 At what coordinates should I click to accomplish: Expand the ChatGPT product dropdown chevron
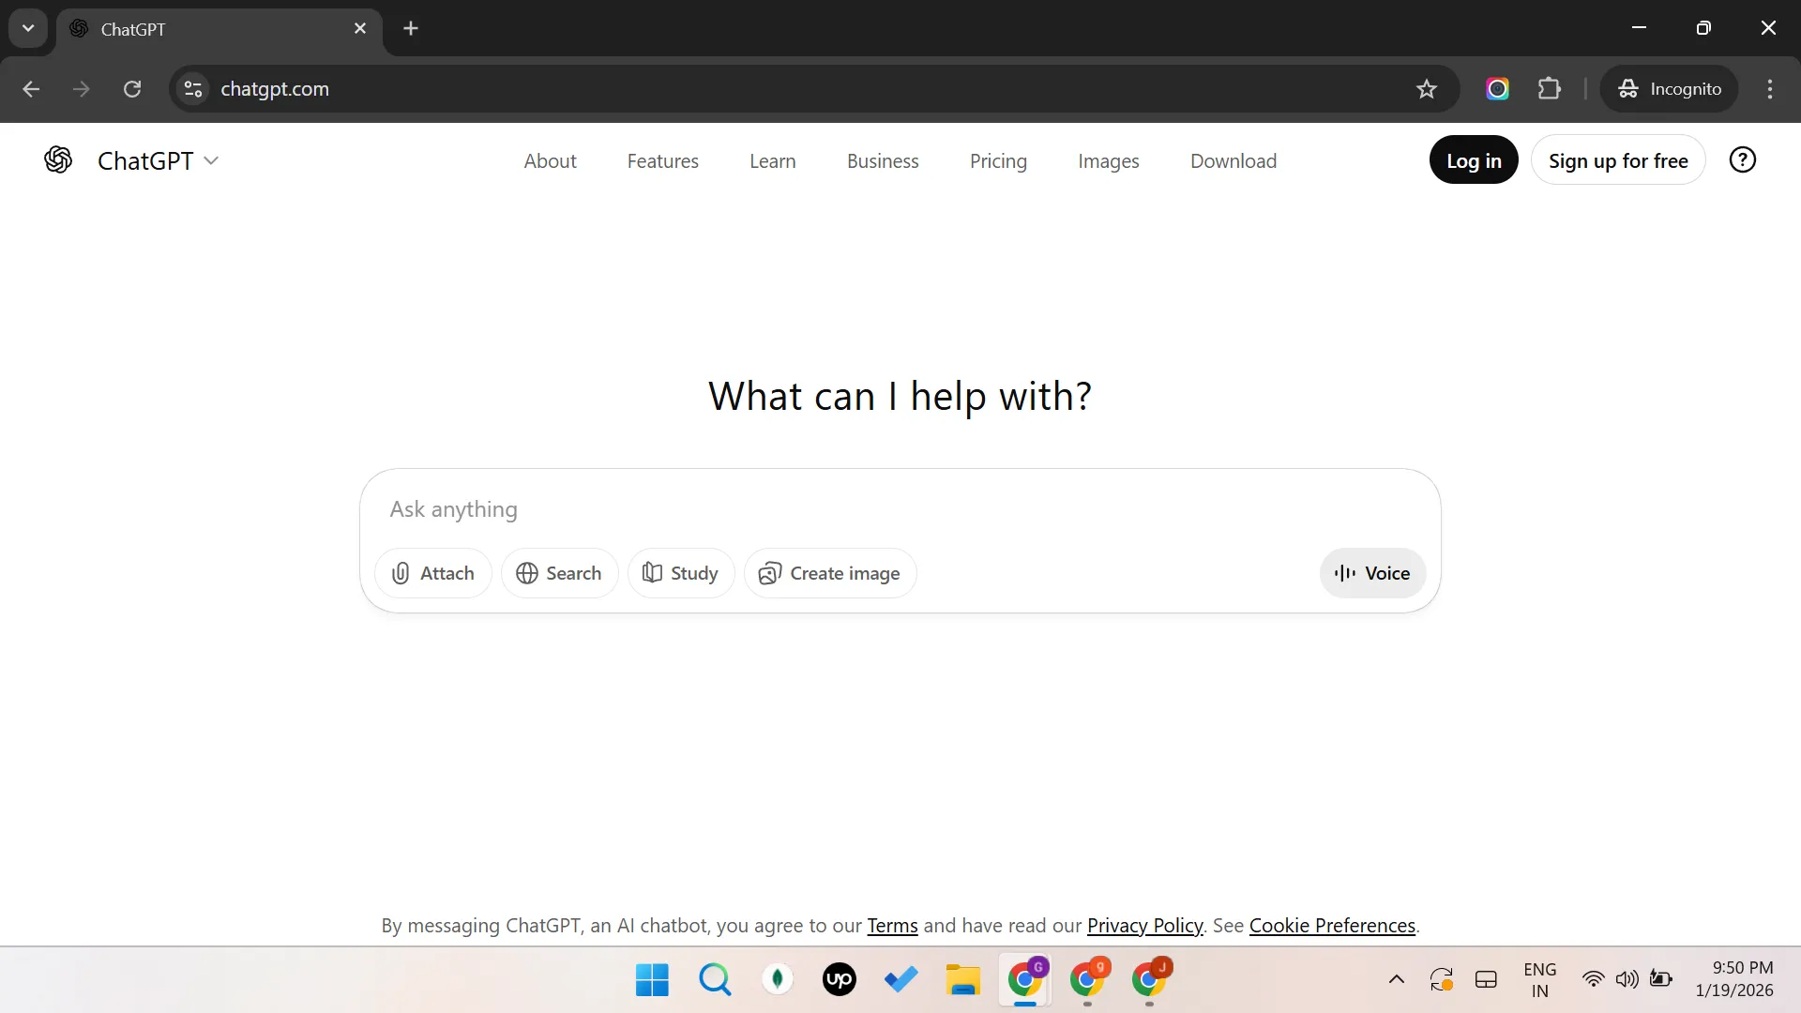[212, 160]
